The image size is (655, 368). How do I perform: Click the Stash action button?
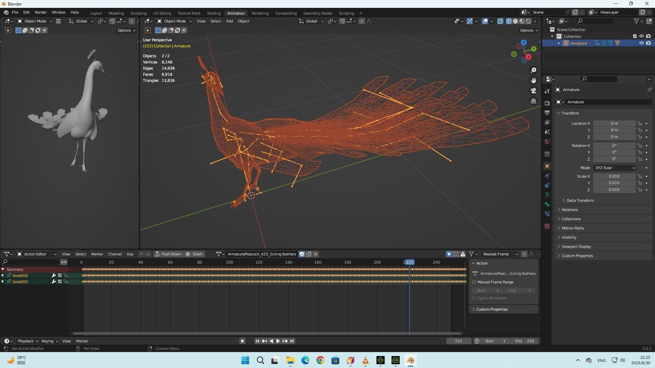194,254
